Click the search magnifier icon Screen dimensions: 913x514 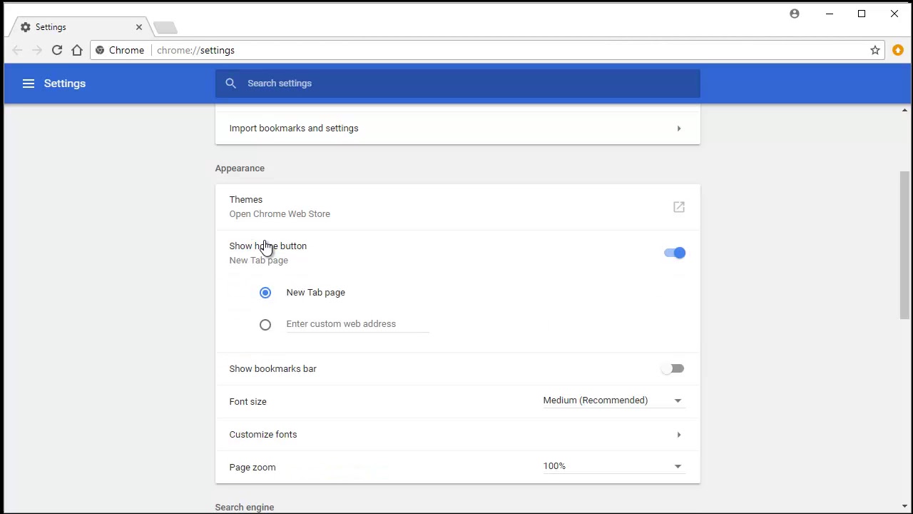coord(230,84)
